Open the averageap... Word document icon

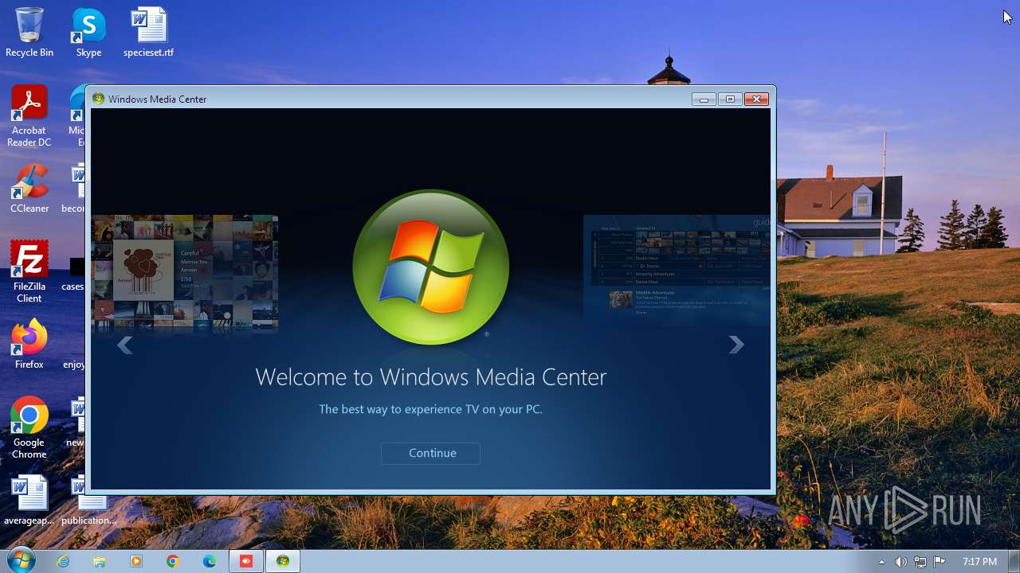[x=29, y=501]
